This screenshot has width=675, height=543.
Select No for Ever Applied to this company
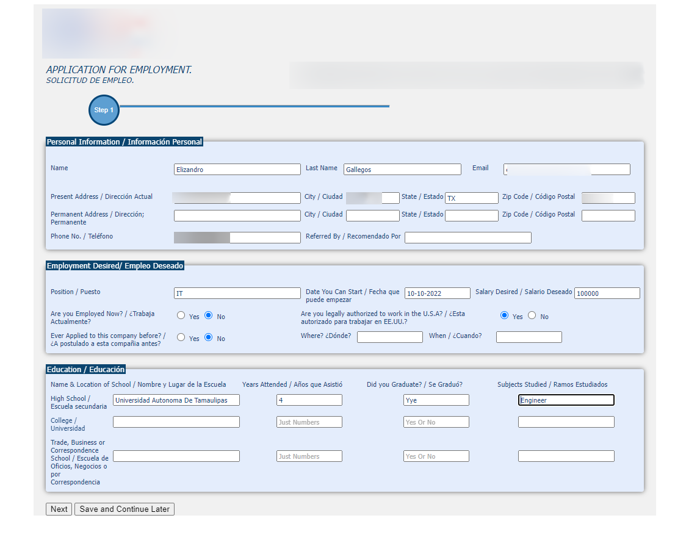[208, 337]
